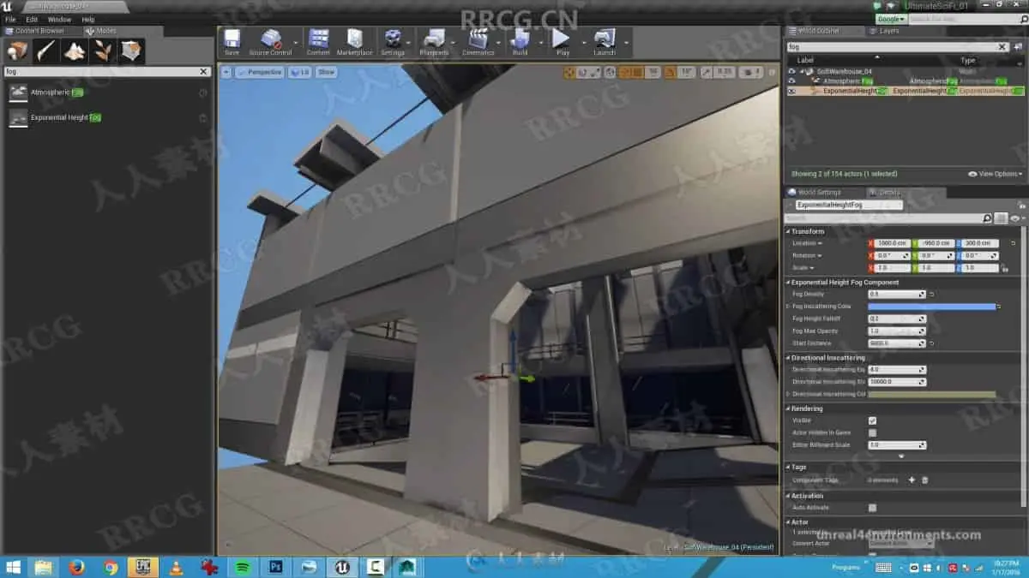Uncheck the Visible checkbox under Rendering
This screenshot has height=578, width=1029.
point(872,420)
